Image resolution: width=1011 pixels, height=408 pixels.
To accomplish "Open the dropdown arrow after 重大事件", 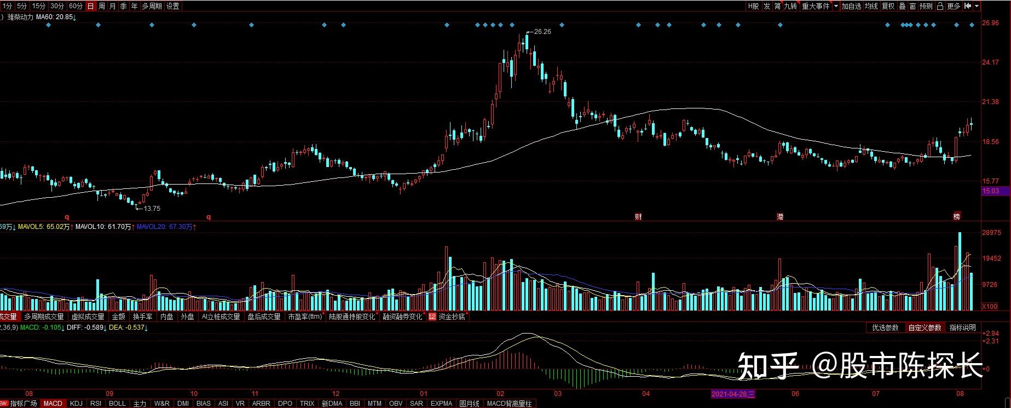I will pos(836,6).
